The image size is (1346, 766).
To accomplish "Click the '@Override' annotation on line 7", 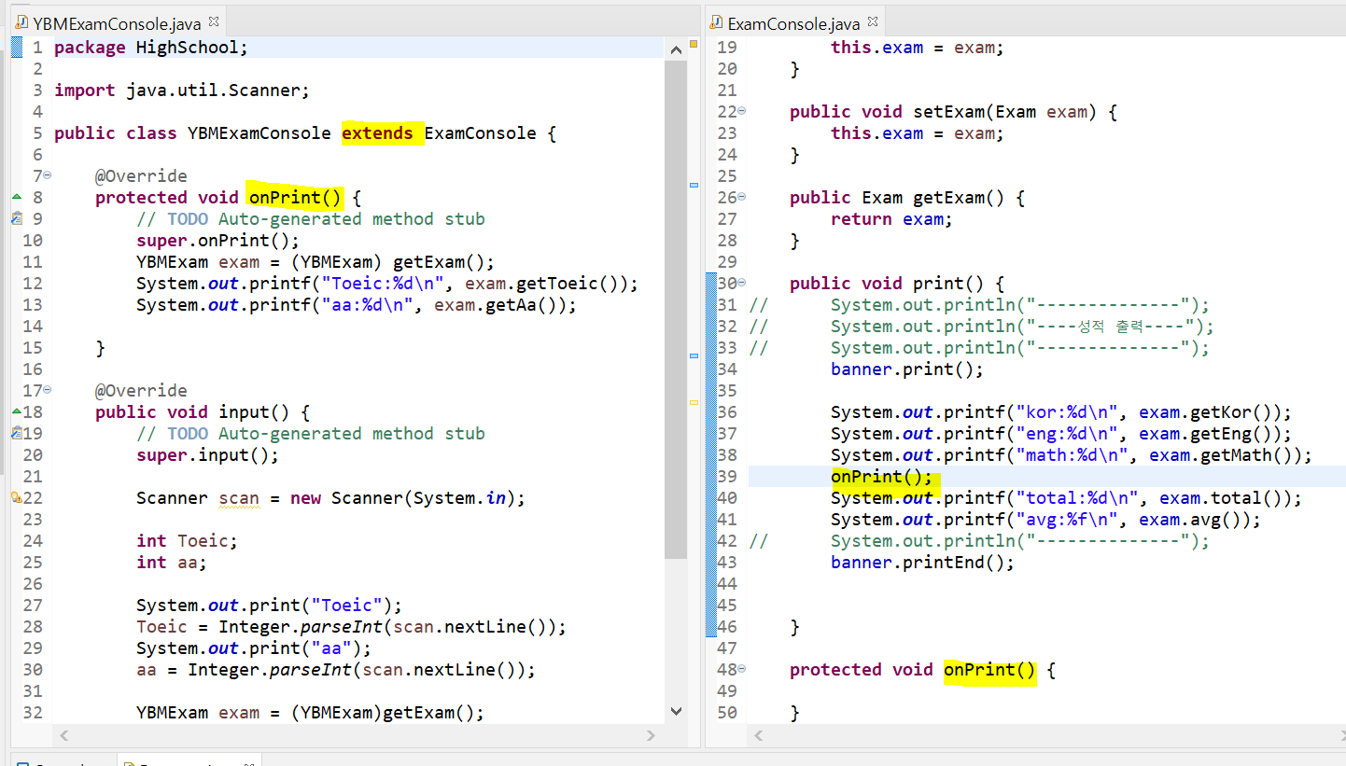I will click(141, 175).
